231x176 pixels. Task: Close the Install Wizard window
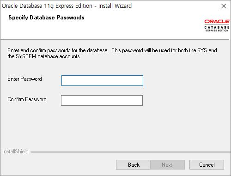[224, 6]
